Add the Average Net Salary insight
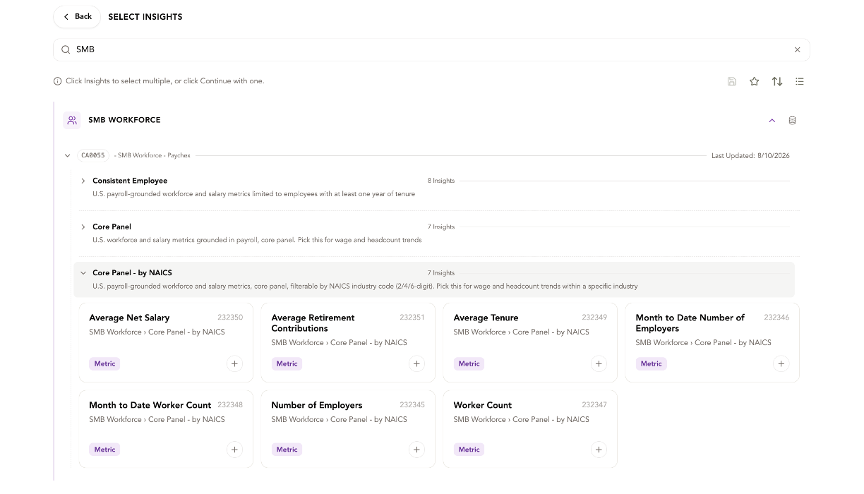 pos(234,363)
